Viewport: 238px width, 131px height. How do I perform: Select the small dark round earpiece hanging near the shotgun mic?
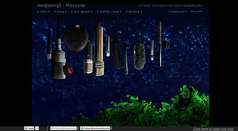165,45
